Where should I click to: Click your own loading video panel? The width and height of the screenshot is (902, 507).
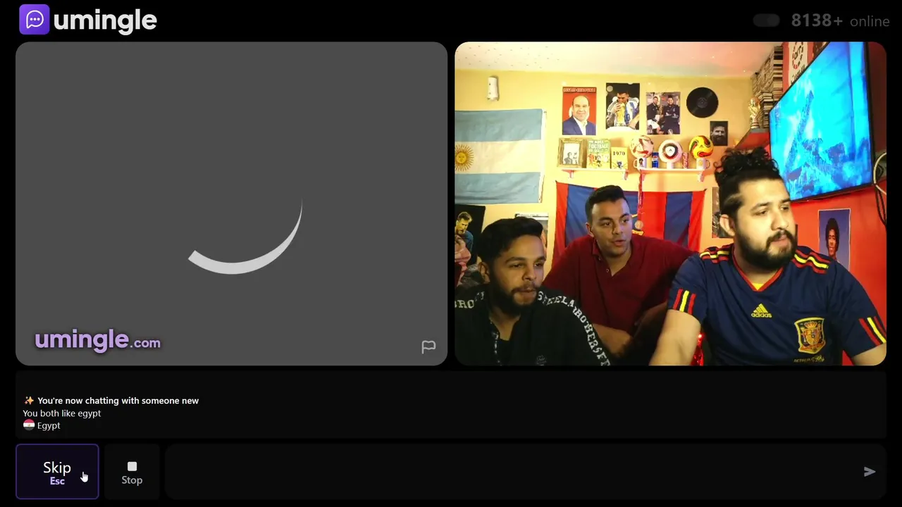click(231, 204)
